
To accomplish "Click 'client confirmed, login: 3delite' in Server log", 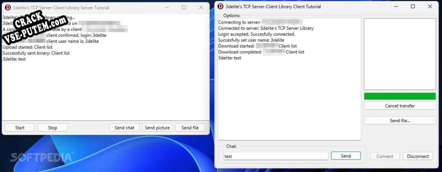I will 76,35.
